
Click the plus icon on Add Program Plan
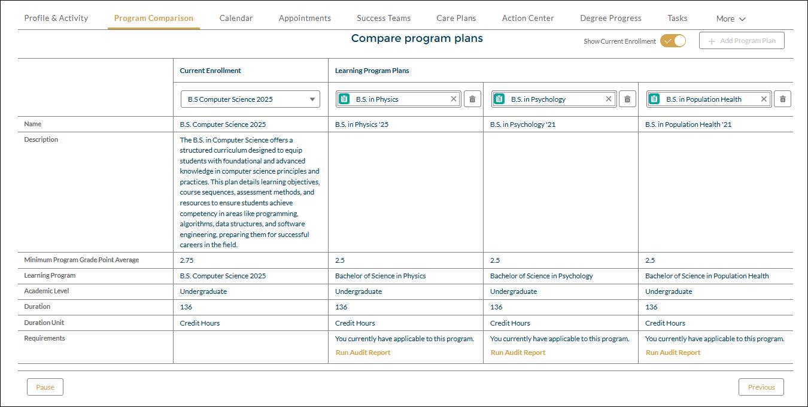click(712, 41)
